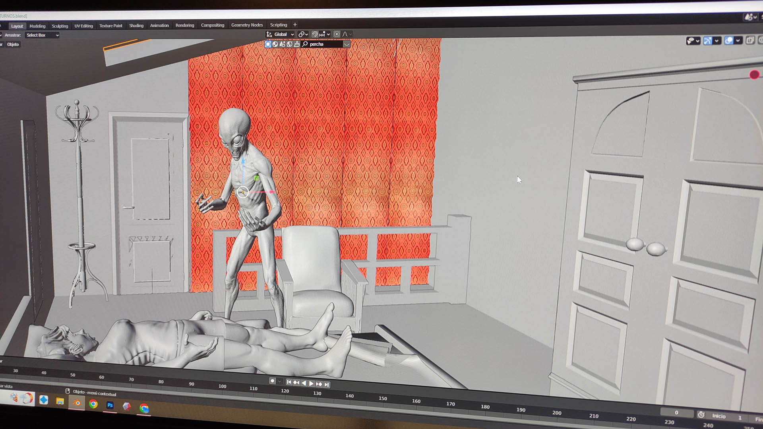Switch to the Sculpting workspace tab
This screenshot has height=429, width=763.
[x=60, y=26]
